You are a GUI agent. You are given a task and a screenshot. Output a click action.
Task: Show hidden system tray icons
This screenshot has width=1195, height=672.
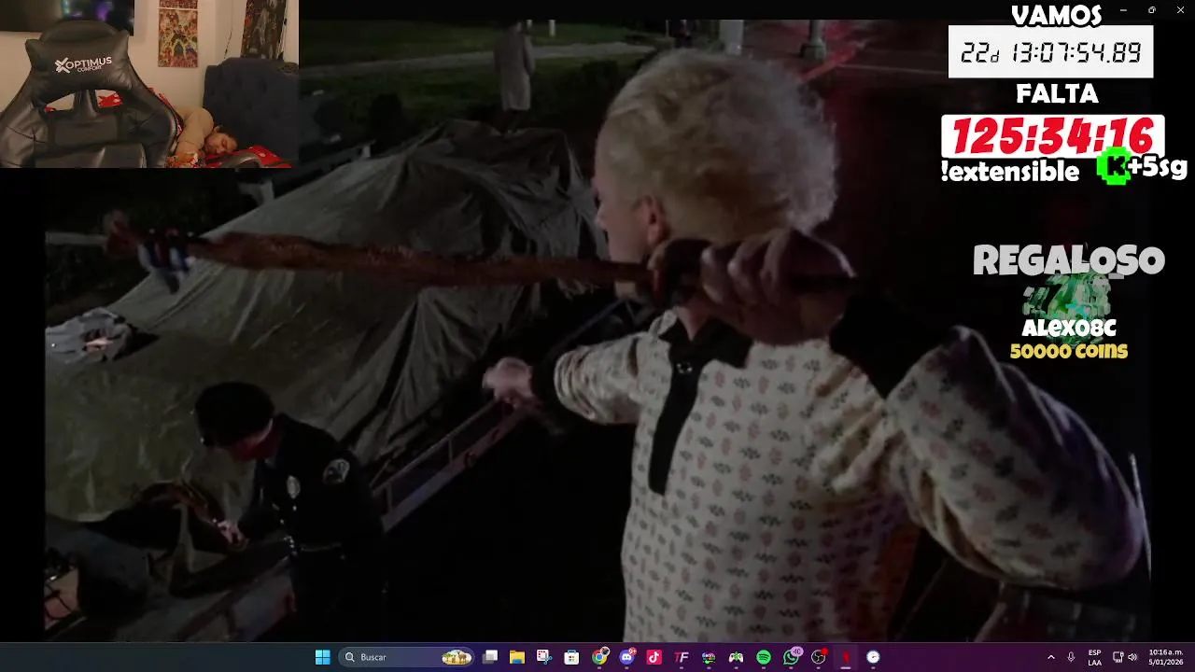pyautogui.click(x=1051, y=657)
